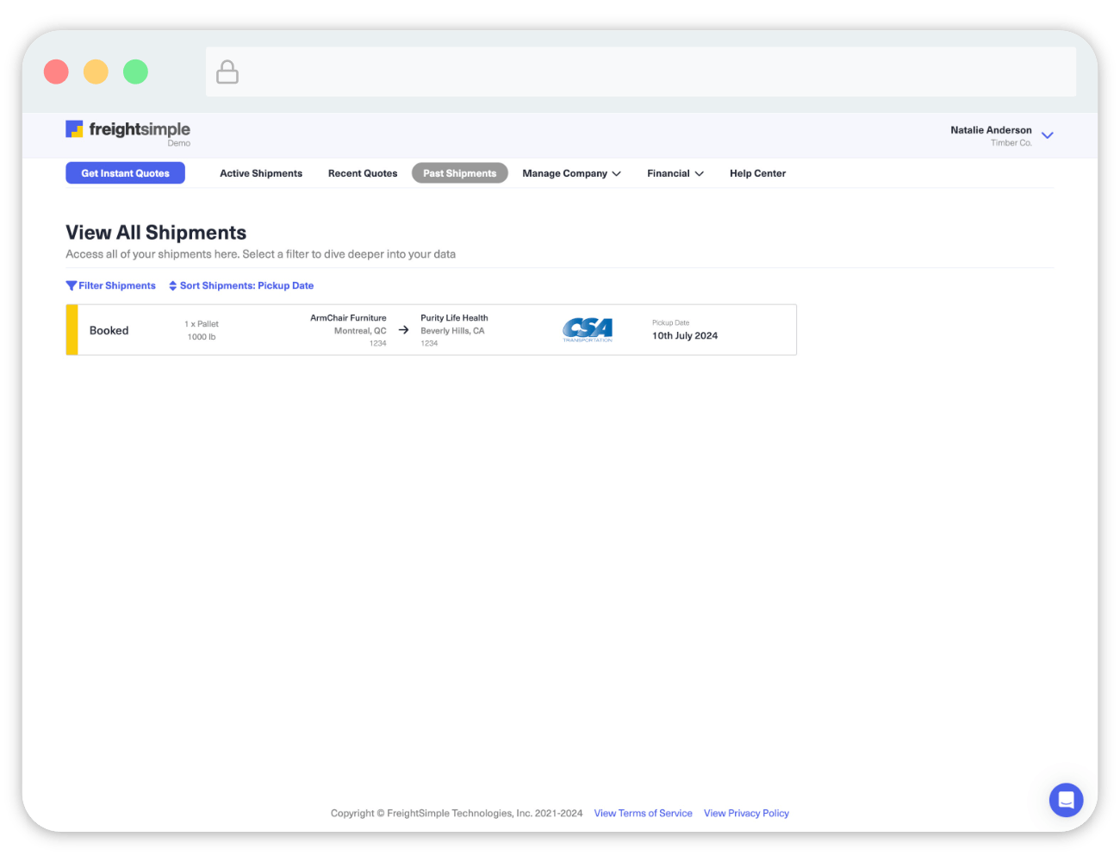The image size is (1120, 862).
Task: Expand the Manage Company dropdown
Action: [571, 173]
